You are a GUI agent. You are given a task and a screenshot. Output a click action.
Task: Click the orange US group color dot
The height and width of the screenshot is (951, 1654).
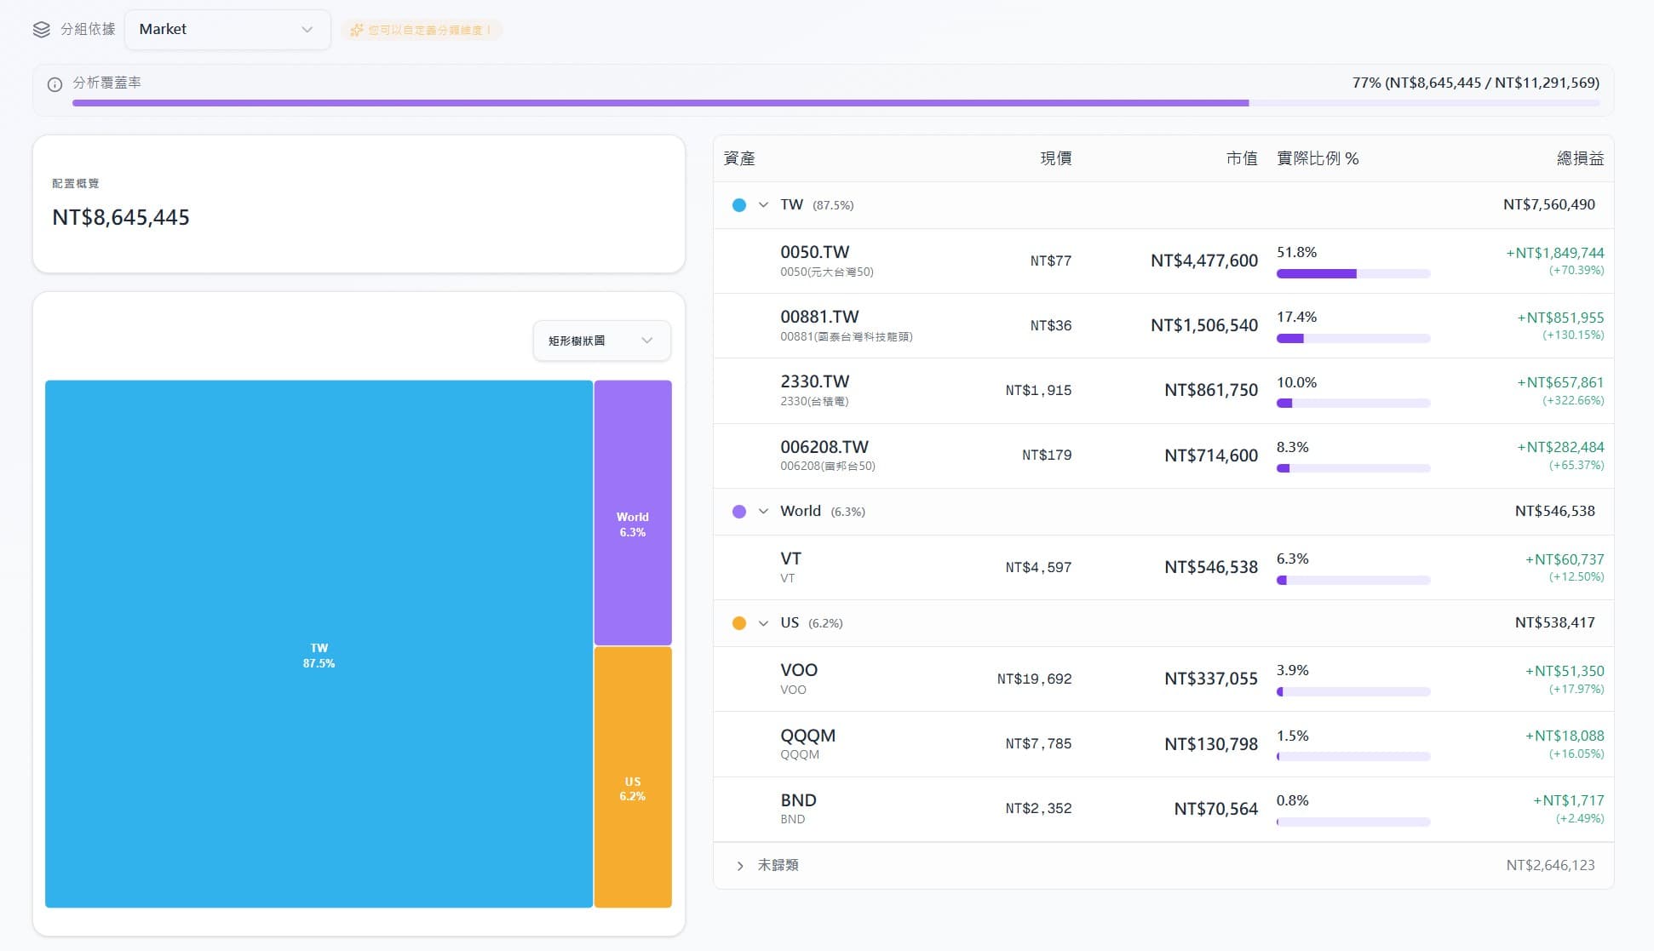(x=739, y=623)
